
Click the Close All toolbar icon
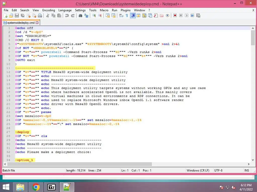coord(34,15)
